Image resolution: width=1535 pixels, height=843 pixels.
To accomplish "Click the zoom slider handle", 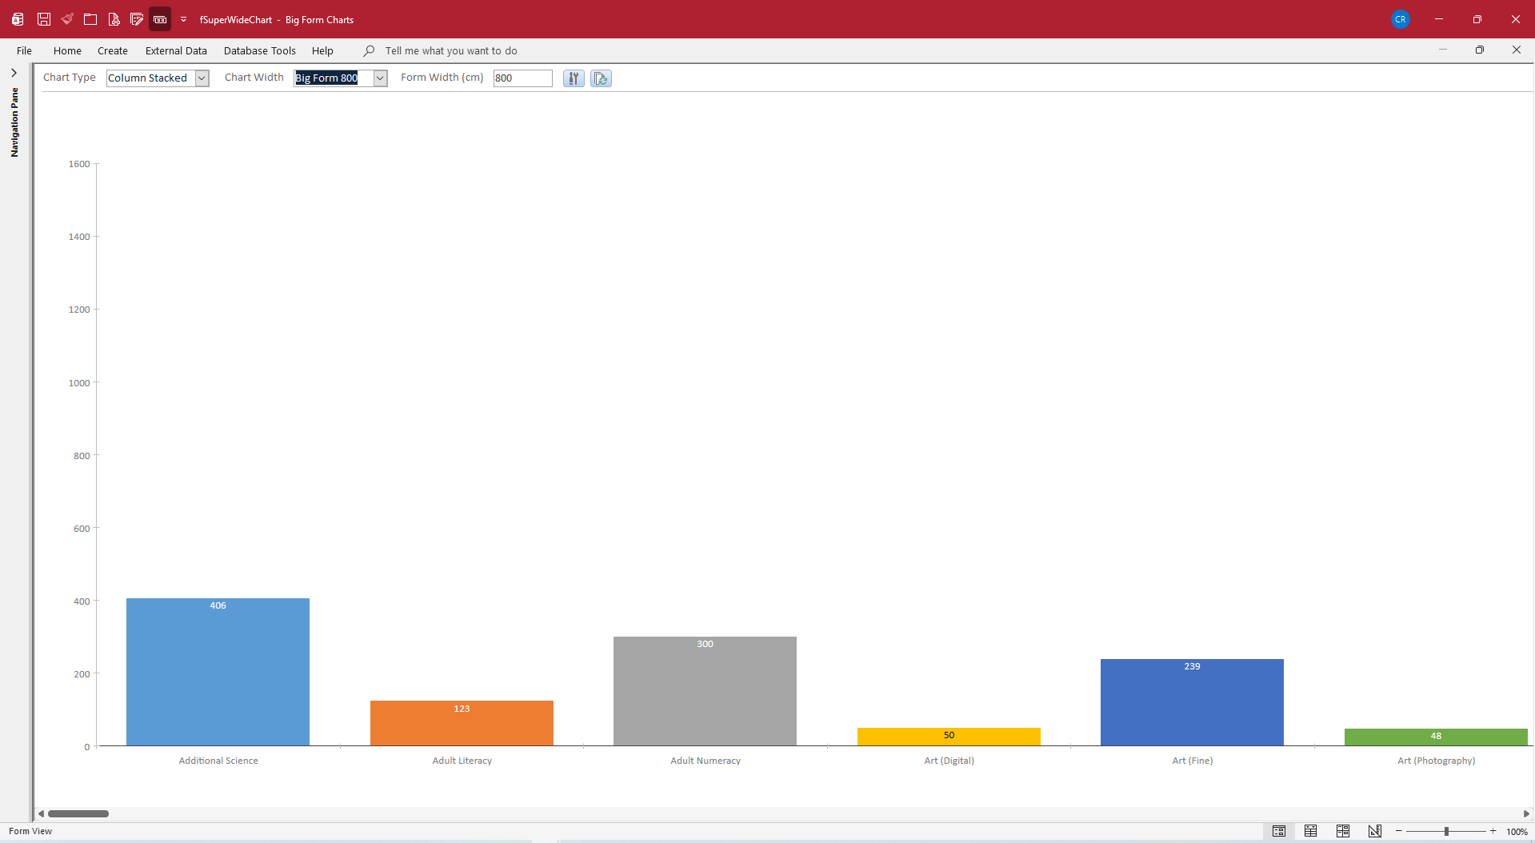I will point(1446,831).
